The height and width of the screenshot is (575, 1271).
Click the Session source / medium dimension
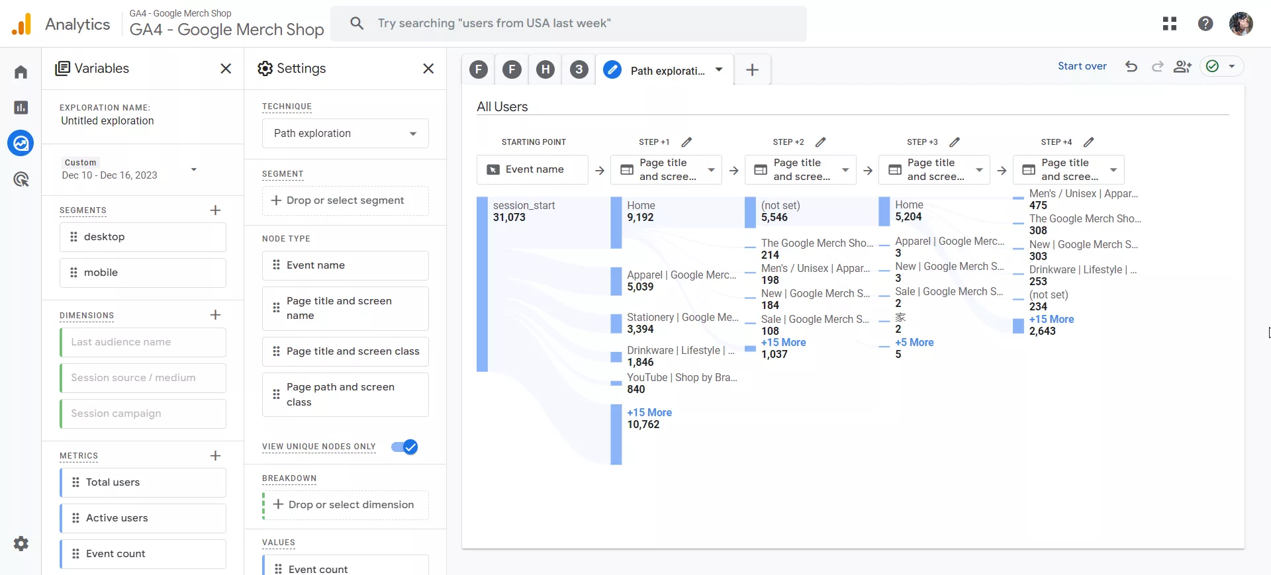[143, 378]
